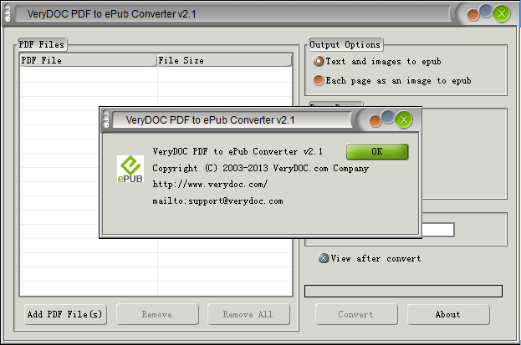Click the blue circle in About dialog title bar
The width and height of the screenshot is (521, 345).
(388, 117)
